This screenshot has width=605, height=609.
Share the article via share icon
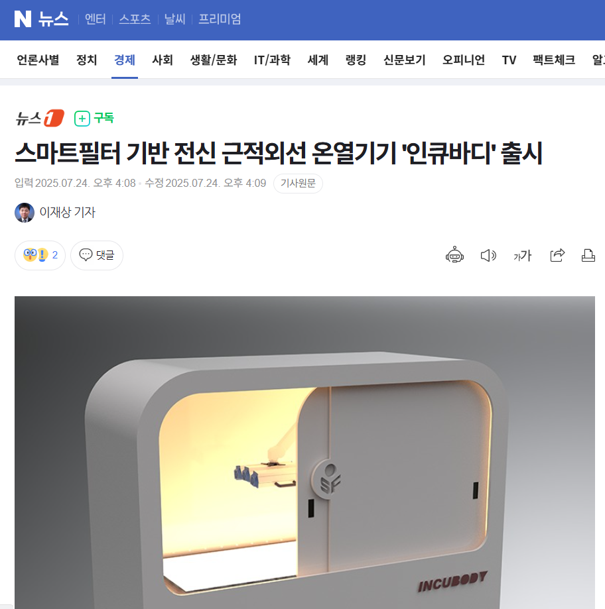pos(557,255)
